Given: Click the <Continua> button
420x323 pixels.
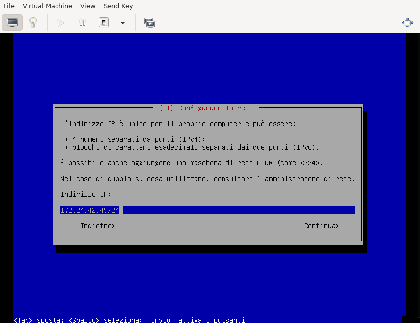Looking at the screenshot, I should [320, 226].
